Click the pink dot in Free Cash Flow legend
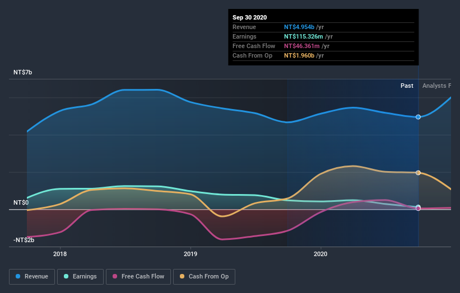The width and height of the screenshot is (460, 293). tap(115, 276)
